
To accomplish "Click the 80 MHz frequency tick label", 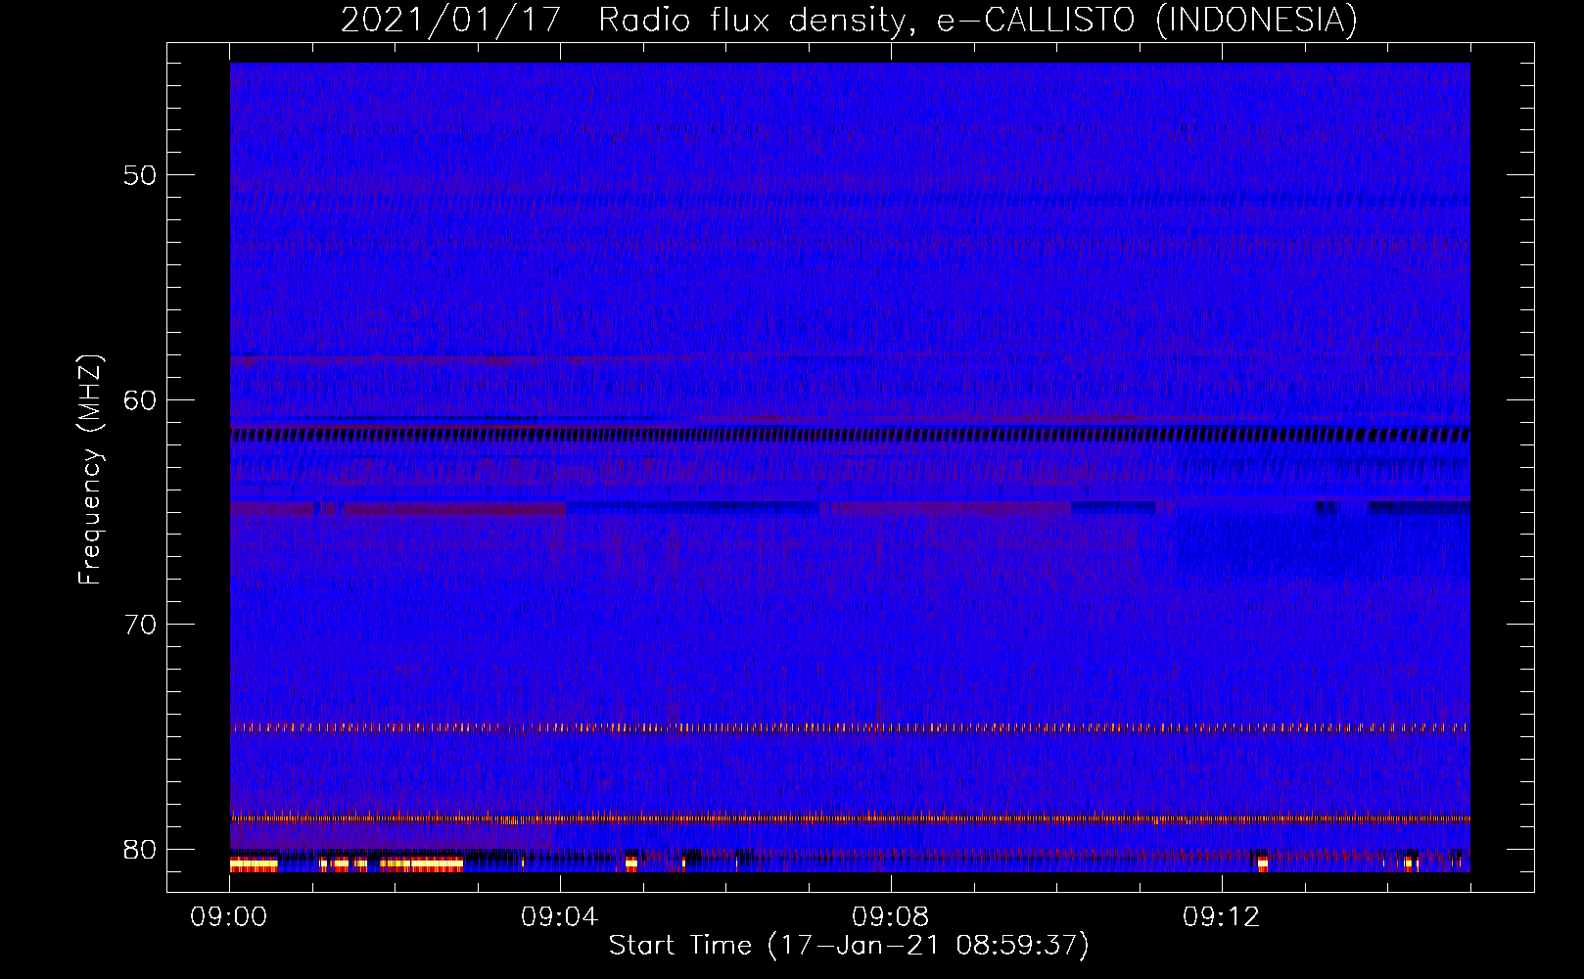I will point(140,849).
